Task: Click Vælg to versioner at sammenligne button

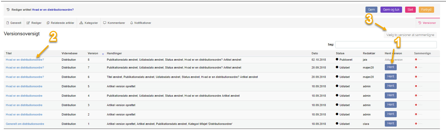Action: pos(410,35)
